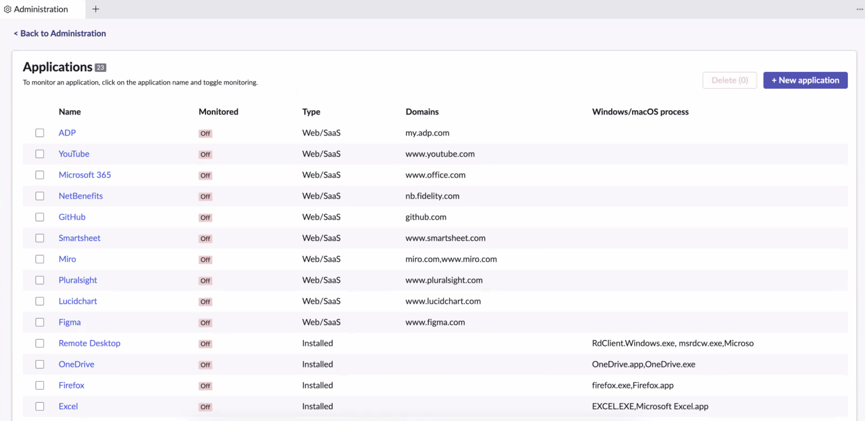Viewport: 865px width, 421px height.
Task: Click the Delete (0) button
Action: pyautogui.click(x=729, y=80)
